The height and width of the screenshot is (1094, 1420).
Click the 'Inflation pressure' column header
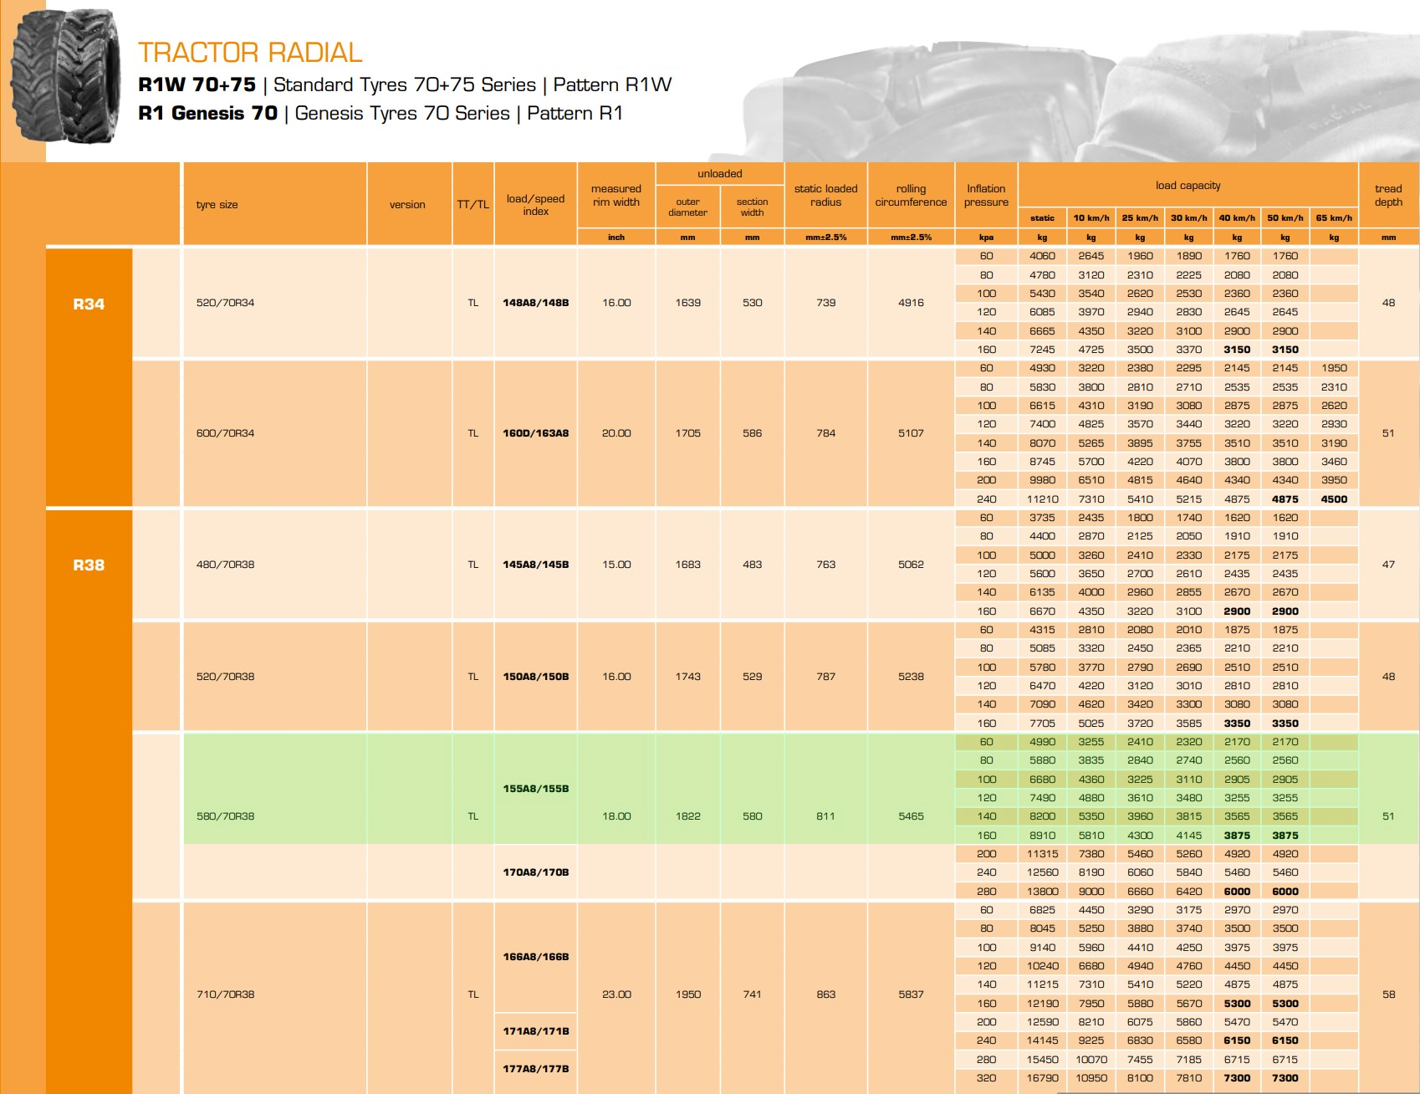pos(986,196)
